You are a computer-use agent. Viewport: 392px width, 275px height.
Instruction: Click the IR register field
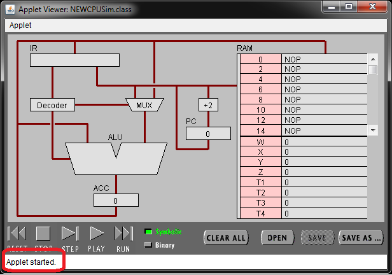(x=74, y=60)
